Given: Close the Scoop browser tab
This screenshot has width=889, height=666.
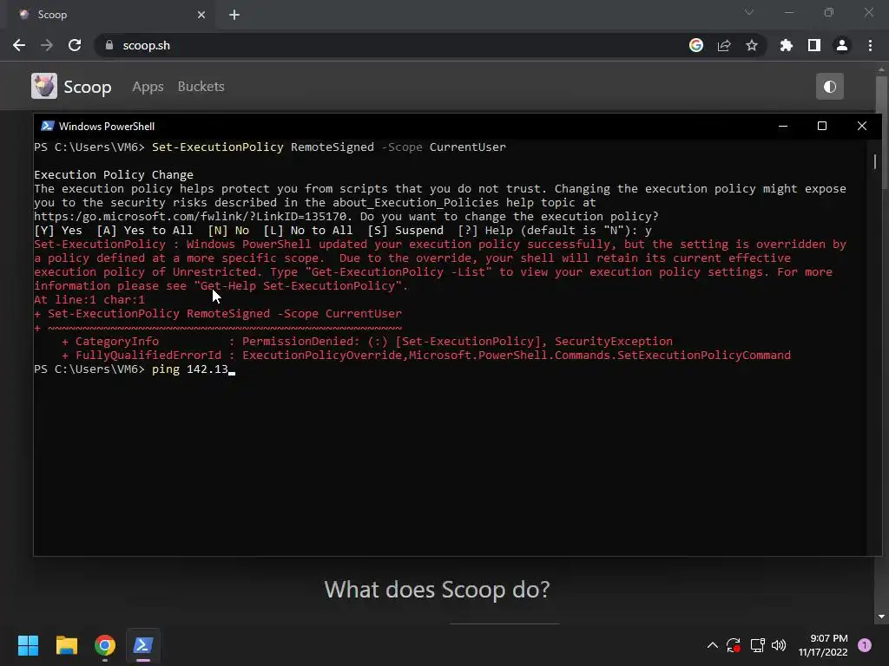Looking at the screenshot, I should (x=201, y=15).
